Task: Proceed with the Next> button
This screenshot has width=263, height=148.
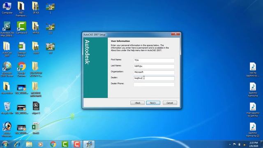Action: click(x=153, y=103)
